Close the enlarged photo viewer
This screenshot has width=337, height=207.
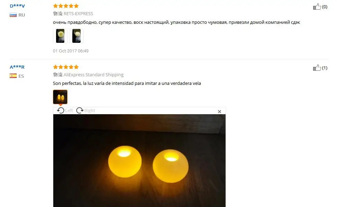pyautogui.click(x=219, y=112)
